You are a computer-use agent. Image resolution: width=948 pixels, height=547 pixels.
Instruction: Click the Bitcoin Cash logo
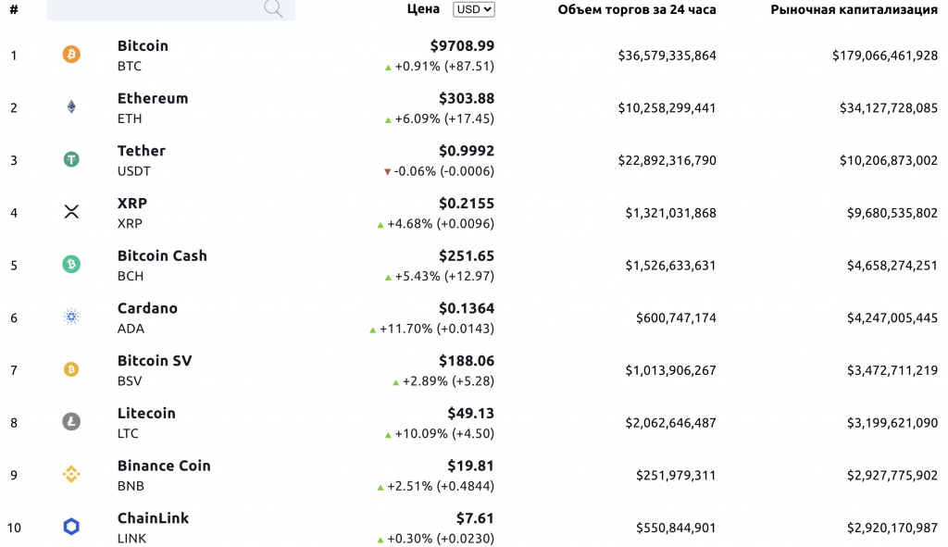(70, 266)
